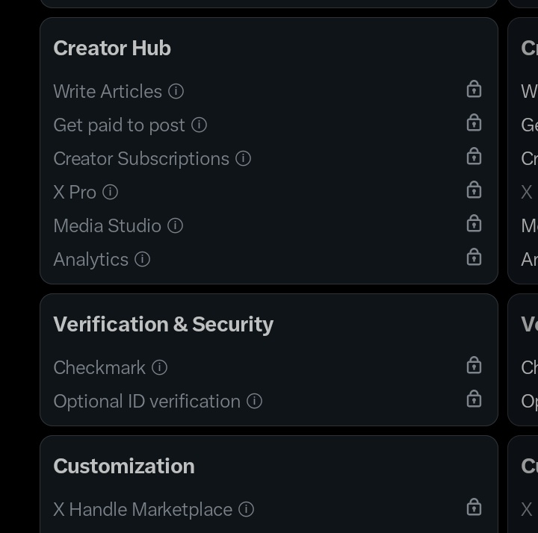
Task: Click the lock icon beside Analytics
Action: tap(474, 258)
